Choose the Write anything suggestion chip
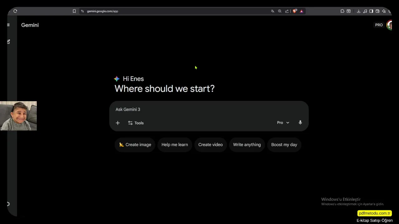This screenshot has width=399, height=224. tap(247, 145)
